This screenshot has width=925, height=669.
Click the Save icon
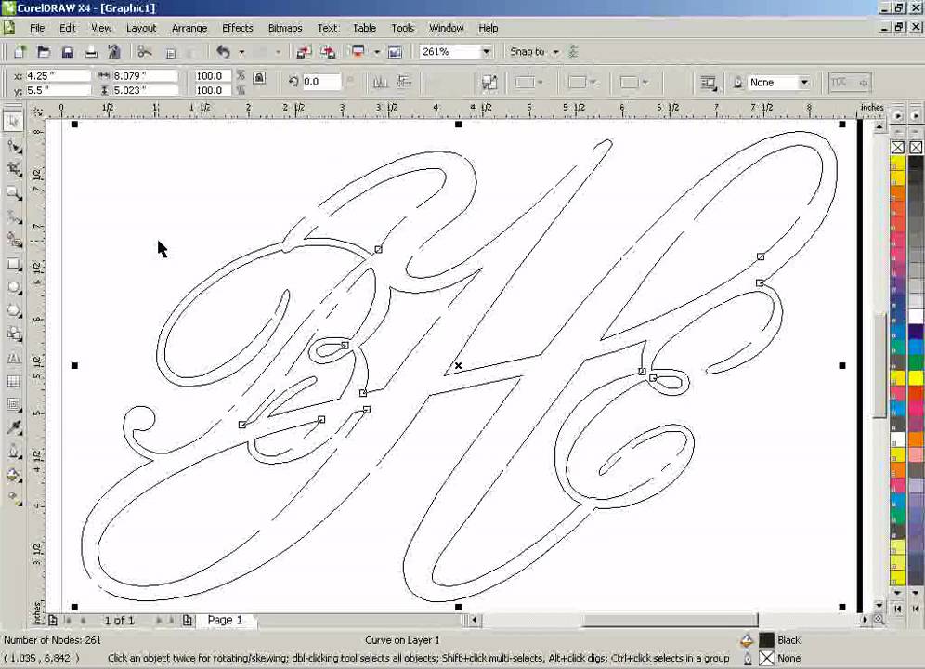(x=67, y=52)
